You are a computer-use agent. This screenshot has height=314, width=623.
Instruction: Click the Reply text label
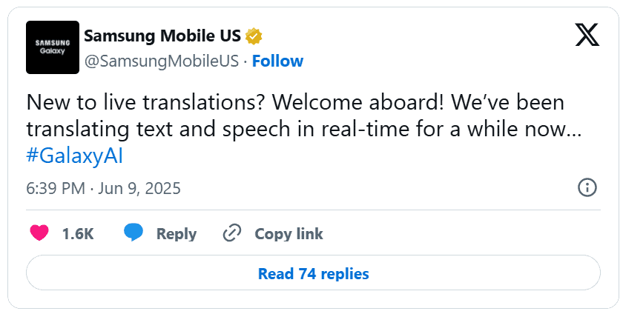[x=176, y=234]
